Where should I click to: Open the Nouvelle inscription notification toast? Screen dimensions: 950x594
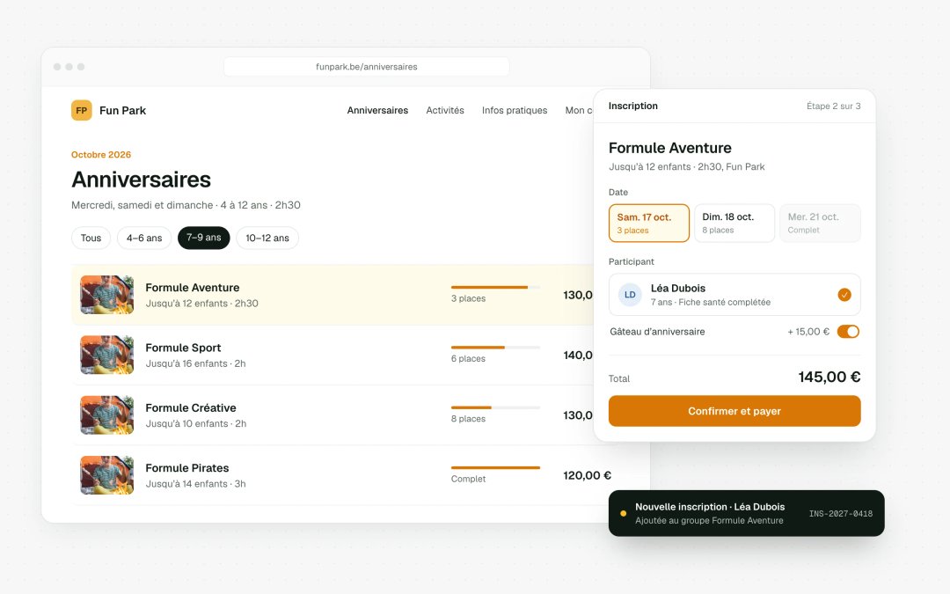point(747,513)
